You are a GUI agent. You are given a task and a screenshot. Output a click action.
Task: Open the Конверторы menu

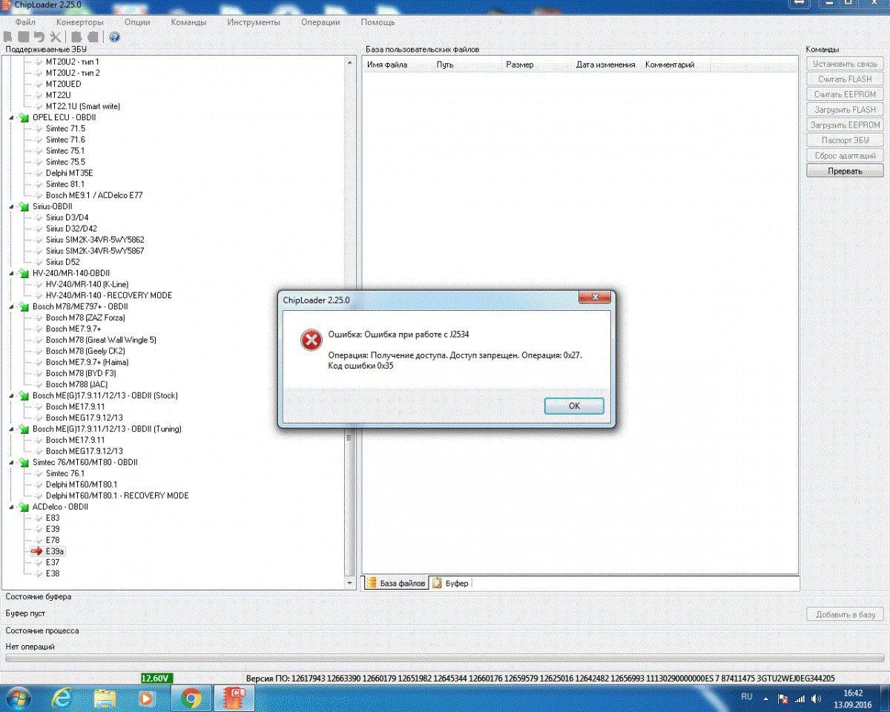point(80,22)
